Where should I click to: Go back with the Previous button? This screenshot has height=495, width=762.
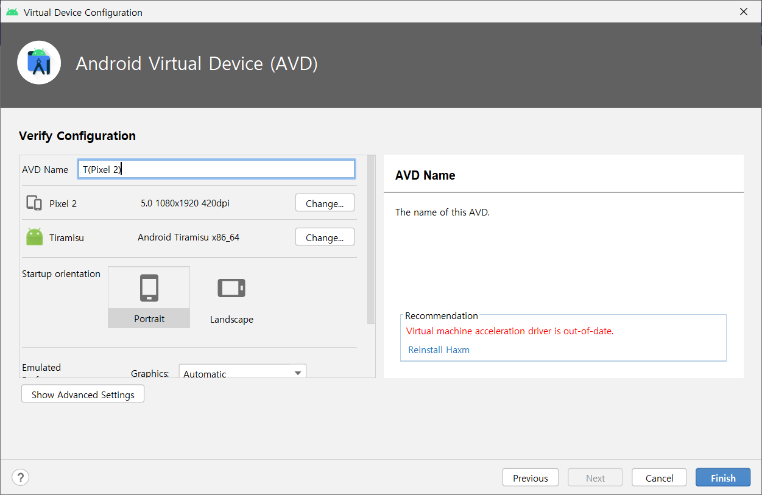pyautogui.click(x=531, y=478)
